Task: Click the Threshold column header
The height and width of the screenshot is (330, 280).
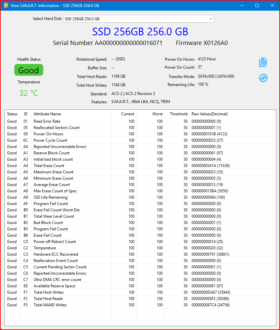Action: (x=177, y=114)
